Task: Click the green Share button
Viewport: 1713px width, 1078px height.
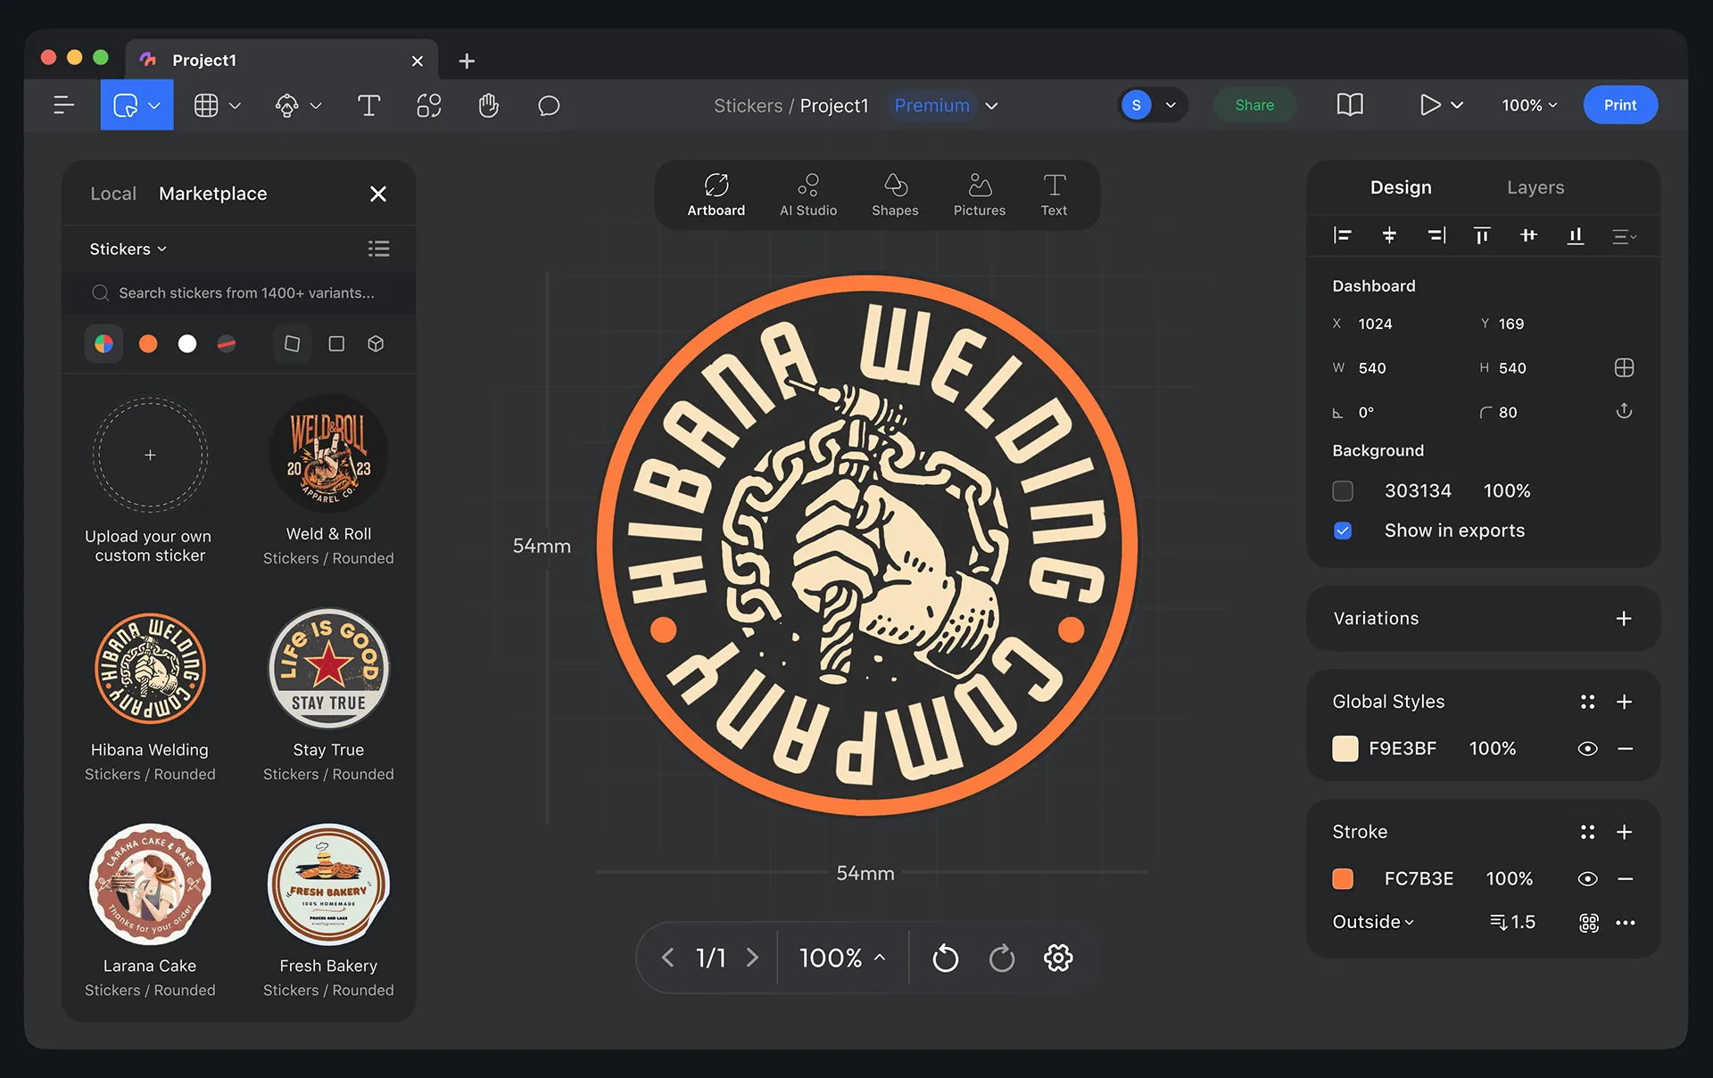Action: (x=1254, y=105)
